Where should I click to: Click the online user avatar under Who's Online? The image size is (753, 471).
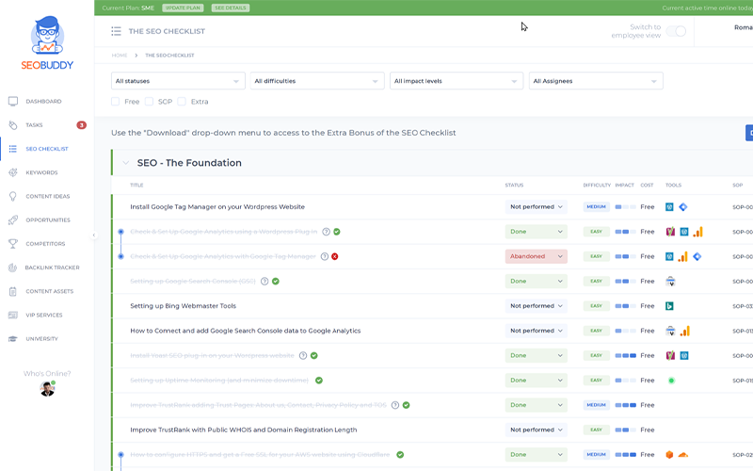47,388
